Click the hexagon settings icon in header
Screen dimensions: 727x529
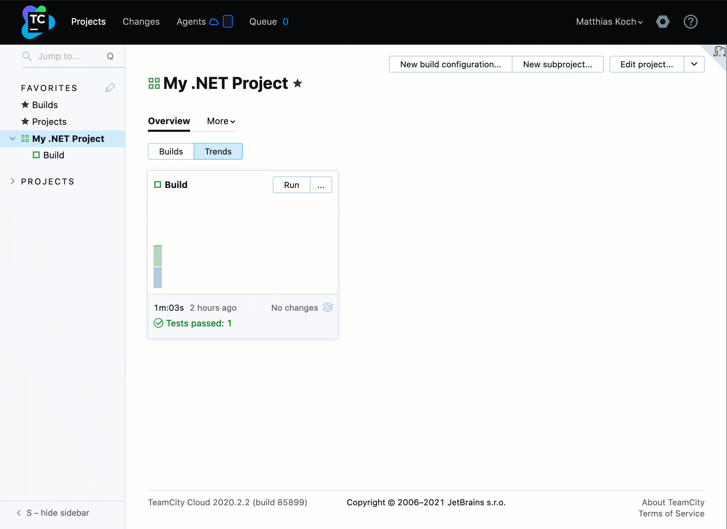click(662, 22)
